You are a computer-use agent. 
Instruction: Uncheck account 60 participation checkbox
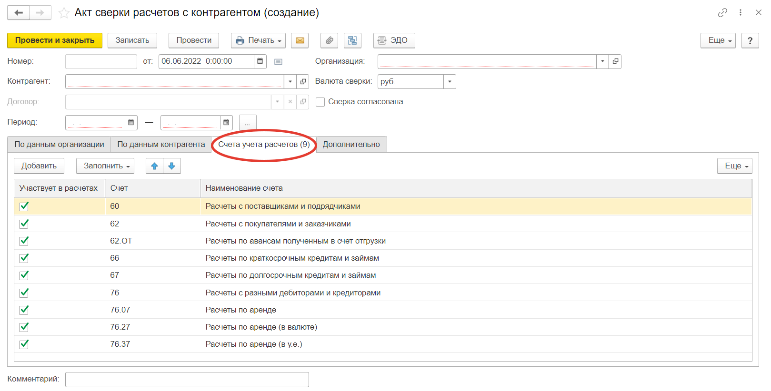coord(24,206)
